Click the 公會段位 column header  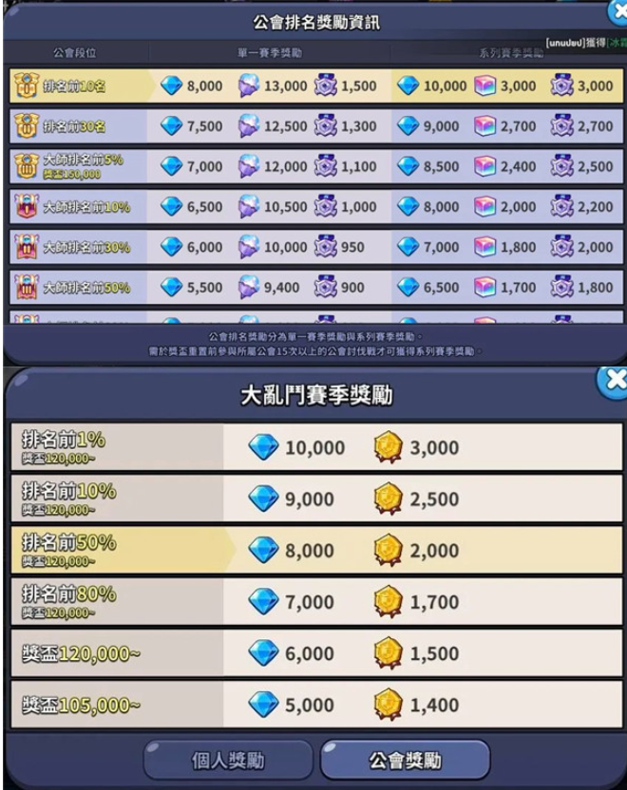click(x=75, y=53)
